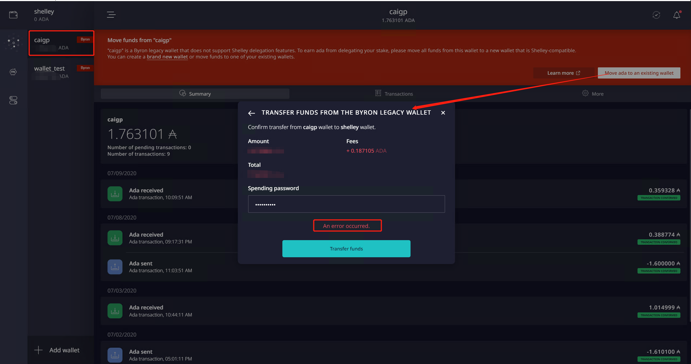Click the received icon for 0.359328 transaction
This screenshot has width=691, height=364.
tap(115, 194)
